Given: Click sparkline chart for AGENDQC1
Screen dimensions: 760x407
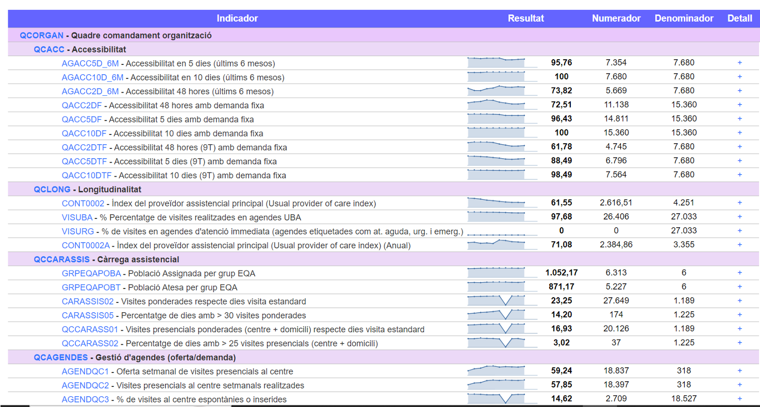Looking at the screenshot, I should click(502, 370).
